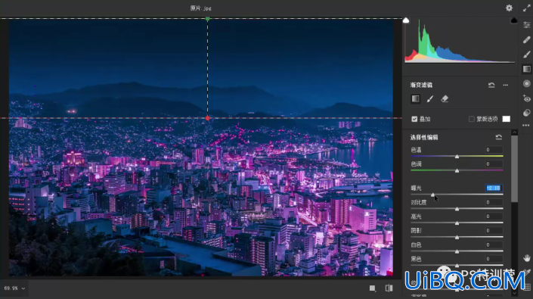The image size is (533, 299).
Task: Click the 对比度 contrast slider handle
Action: coord(457,209)
